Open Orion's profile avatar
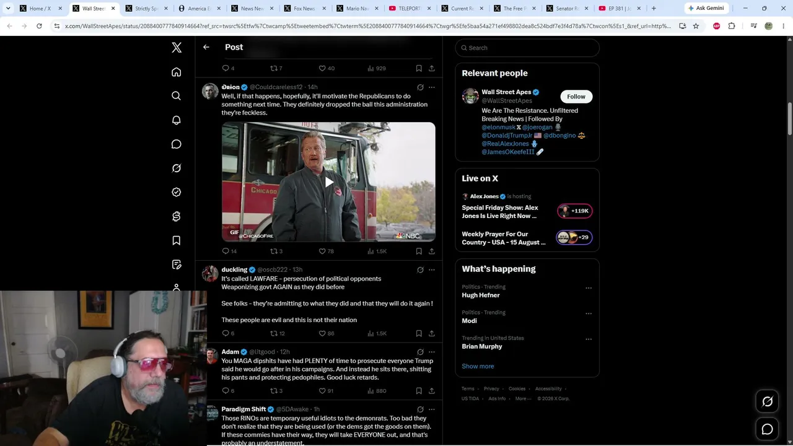This screenshot has width=793, height=446. (211, 91)
